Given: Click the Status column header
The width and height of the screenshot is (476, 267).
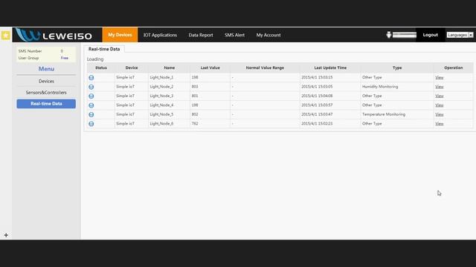Looking at the screenshot, I should [101, 67].
